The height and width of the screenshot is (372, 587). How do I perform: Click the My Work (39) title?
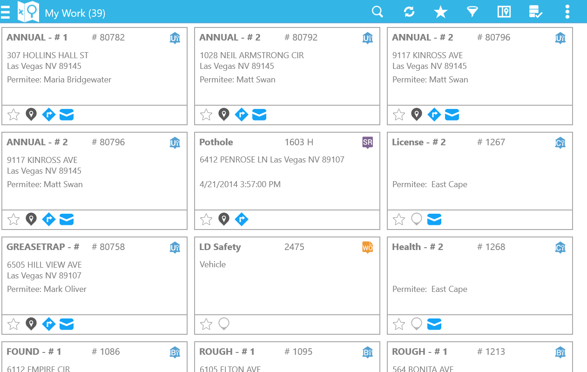pyautogui.click(x=75, y=13)
